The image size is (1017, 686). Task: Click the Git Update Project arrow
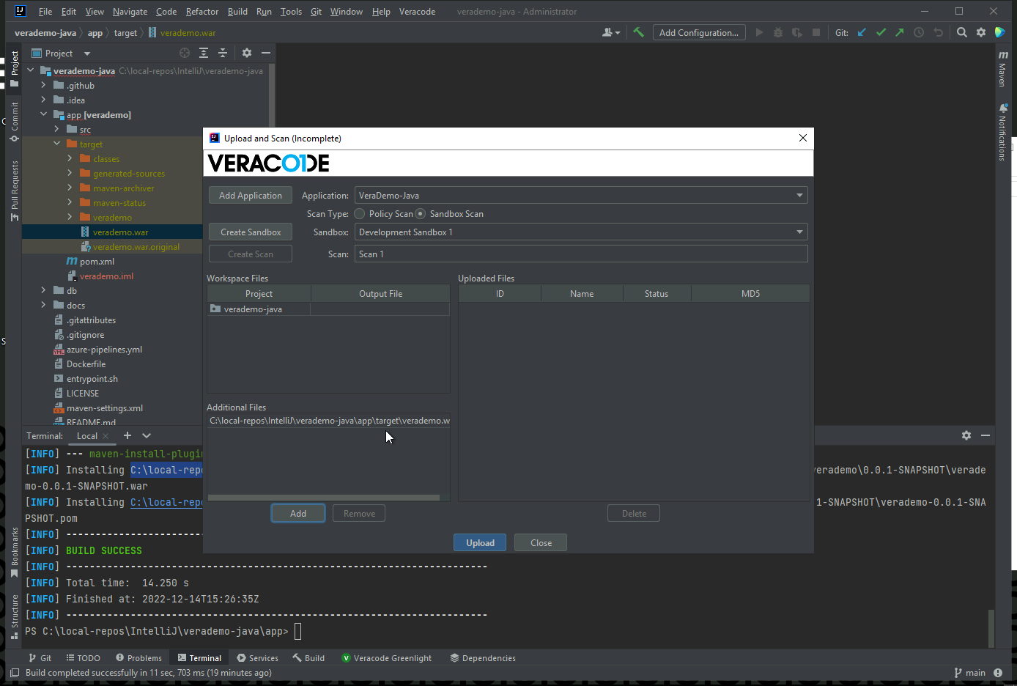click(862, 32)
